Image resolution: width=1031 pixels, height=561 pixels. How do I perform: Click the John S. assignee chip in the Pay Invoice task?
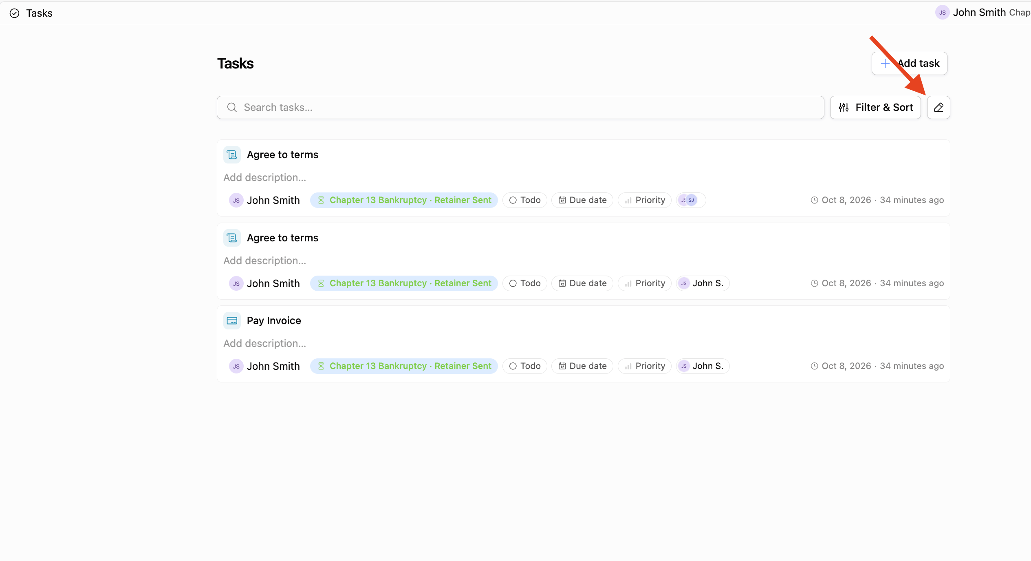(x=703, y=366)
